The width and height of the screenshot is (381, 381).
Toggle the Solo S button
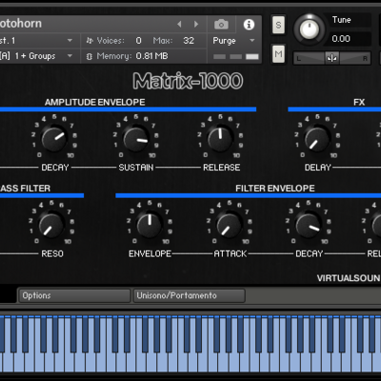click(x=278, y=25)
